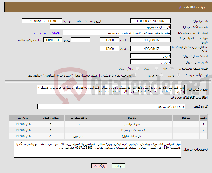Click the remaining days field showing 3
This screenshot has height=173, width=212.
click(x=81, y=40)
